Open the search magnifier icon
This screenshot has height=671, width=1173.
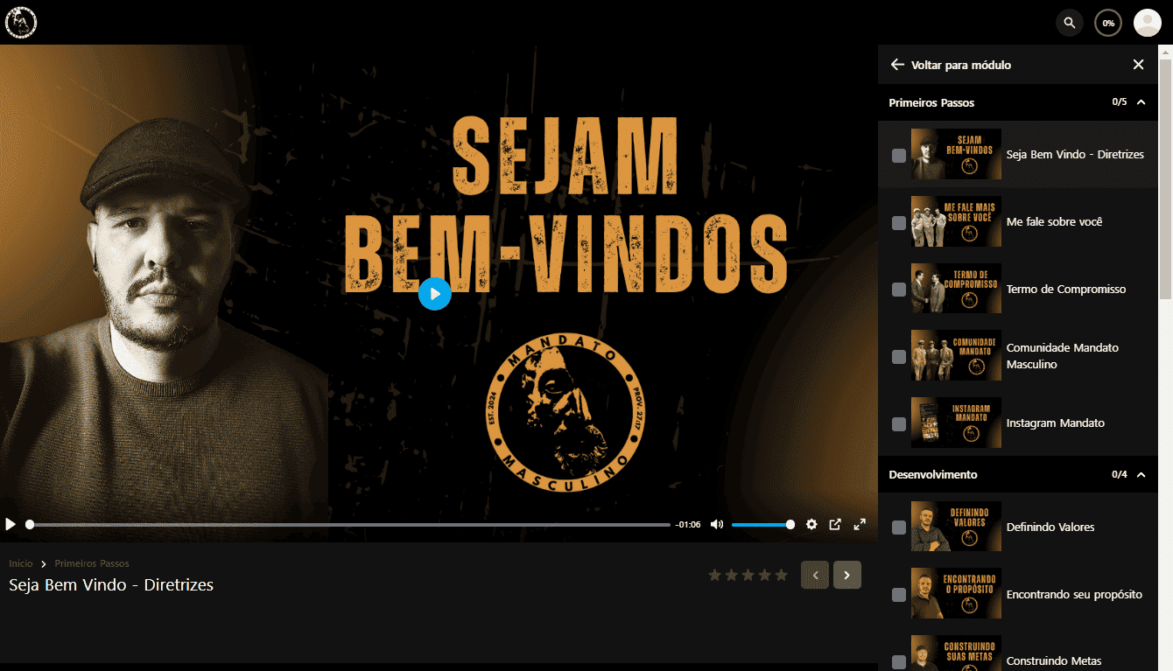point(1069,23)
